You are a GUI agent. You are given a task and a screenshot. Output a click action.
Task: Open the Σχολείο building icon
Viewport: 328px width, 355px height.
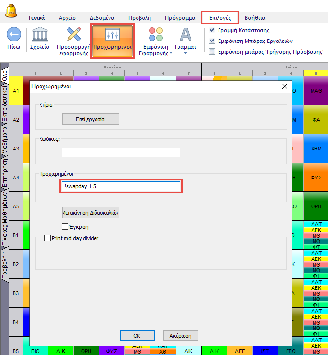(40, 35)
